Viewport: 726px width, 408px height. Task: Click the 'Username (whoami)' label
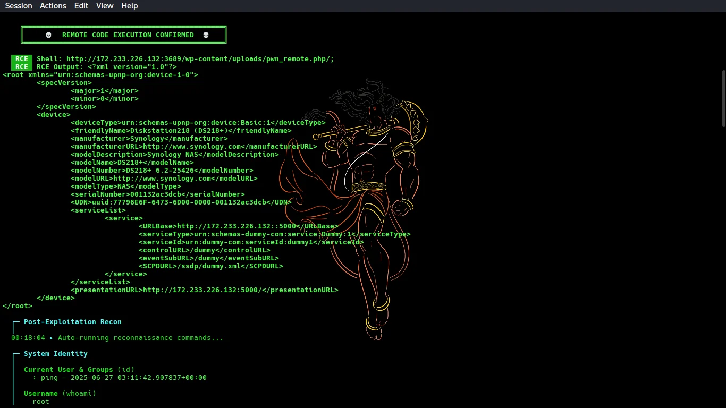60,394
